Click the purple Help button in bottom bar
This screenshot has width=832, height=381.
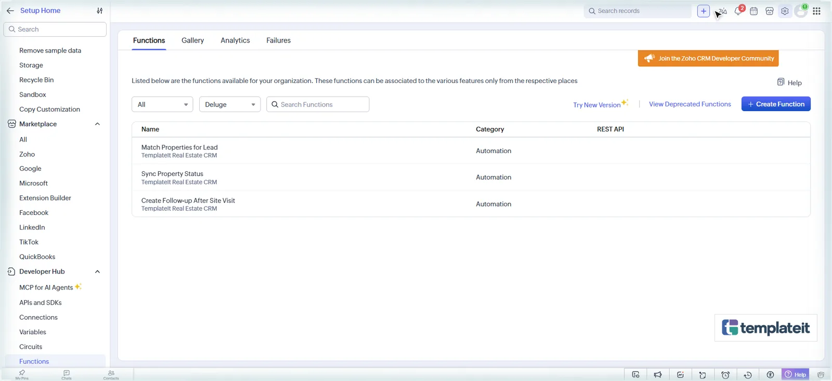pos(796,375)
